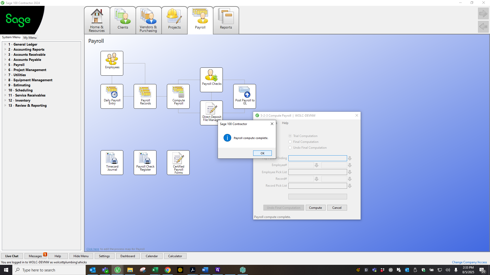Open the Calculator button

point(175,256)
